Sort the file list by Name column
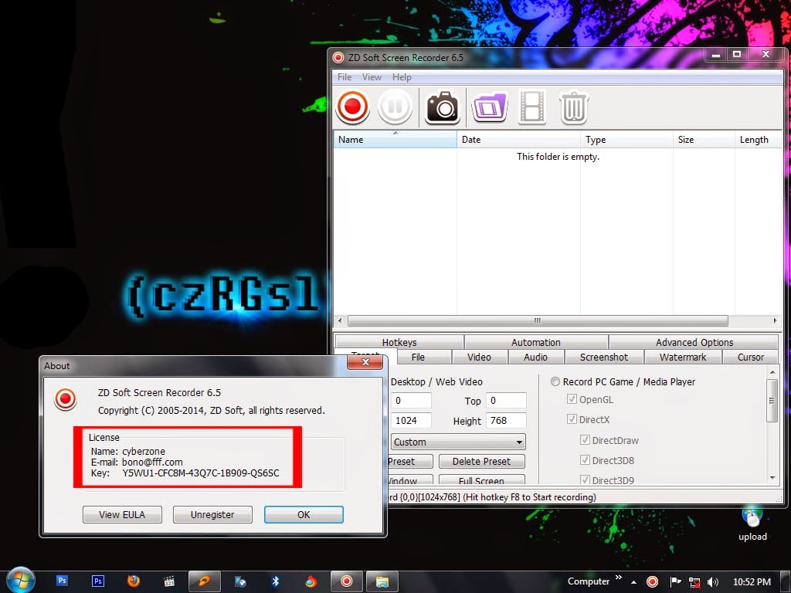791x593 pixels. point(395,140)
